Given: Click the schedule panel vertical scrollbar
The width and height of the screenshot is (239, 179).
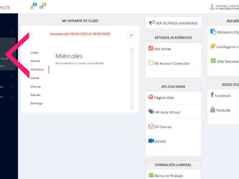Looking at the screenshot, I should 132,79.
